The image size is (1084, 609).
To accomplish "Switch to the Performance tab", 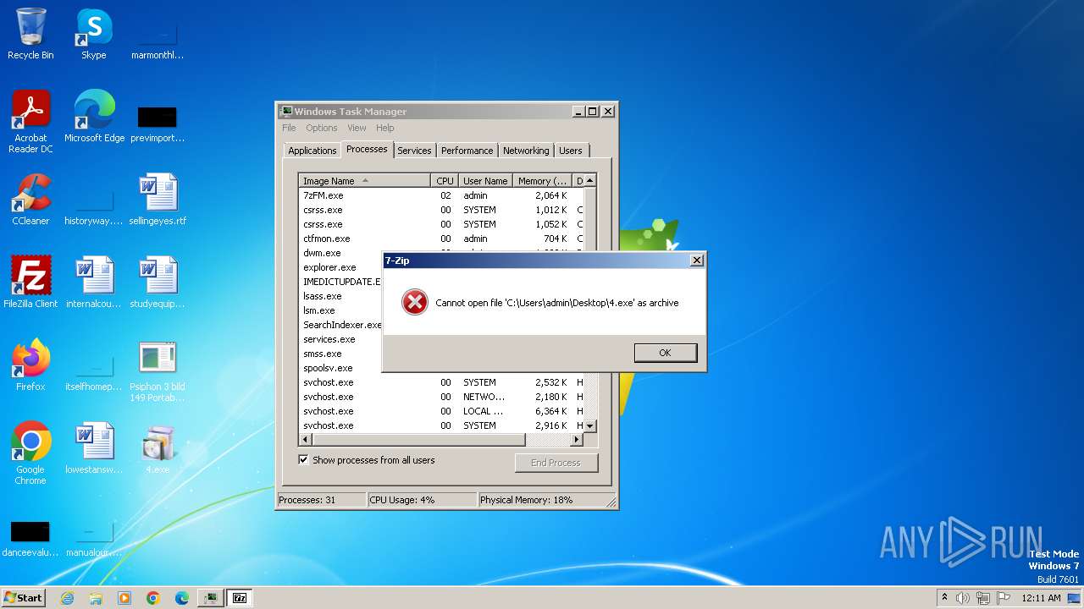I will click(x=467, y=151).
